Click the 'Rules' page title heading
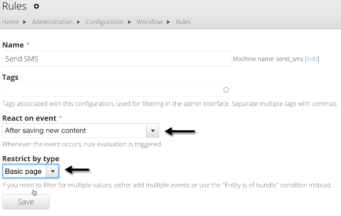The image size is (341, 216). pos(14,6)
